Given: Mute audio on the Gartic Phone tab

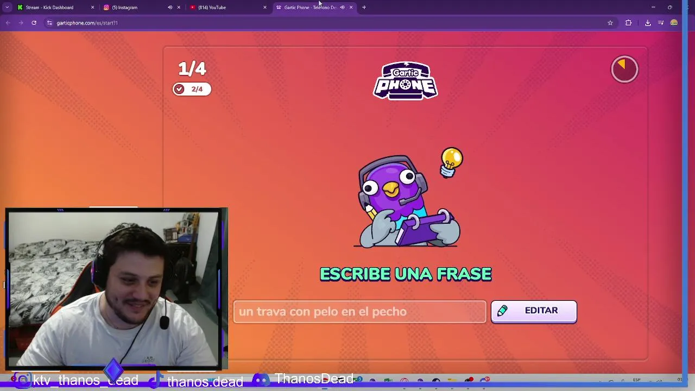Looking at the screenshot, I should tap(342, 8).
